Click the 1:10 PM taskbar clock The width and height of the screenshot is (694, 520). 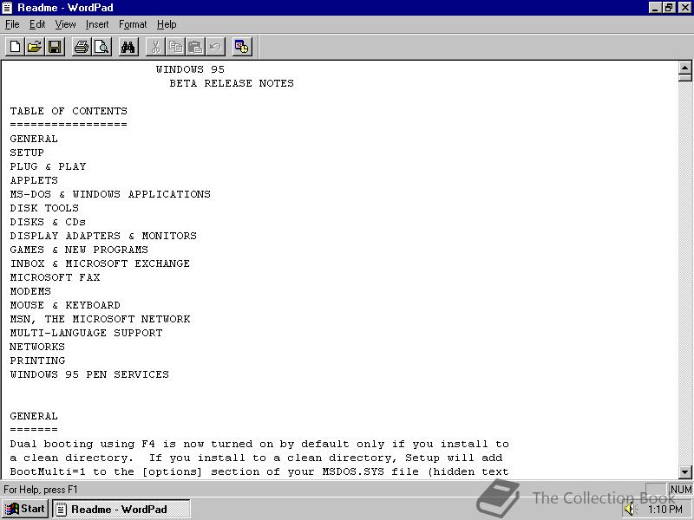pos(665,510)
